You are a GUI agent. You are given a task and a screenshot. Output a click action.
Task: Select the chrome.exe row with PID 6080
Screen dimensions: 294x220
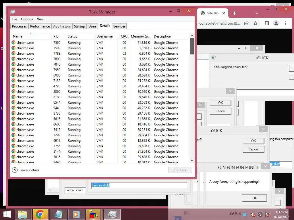pyautogui.click(x=100, y=75)
